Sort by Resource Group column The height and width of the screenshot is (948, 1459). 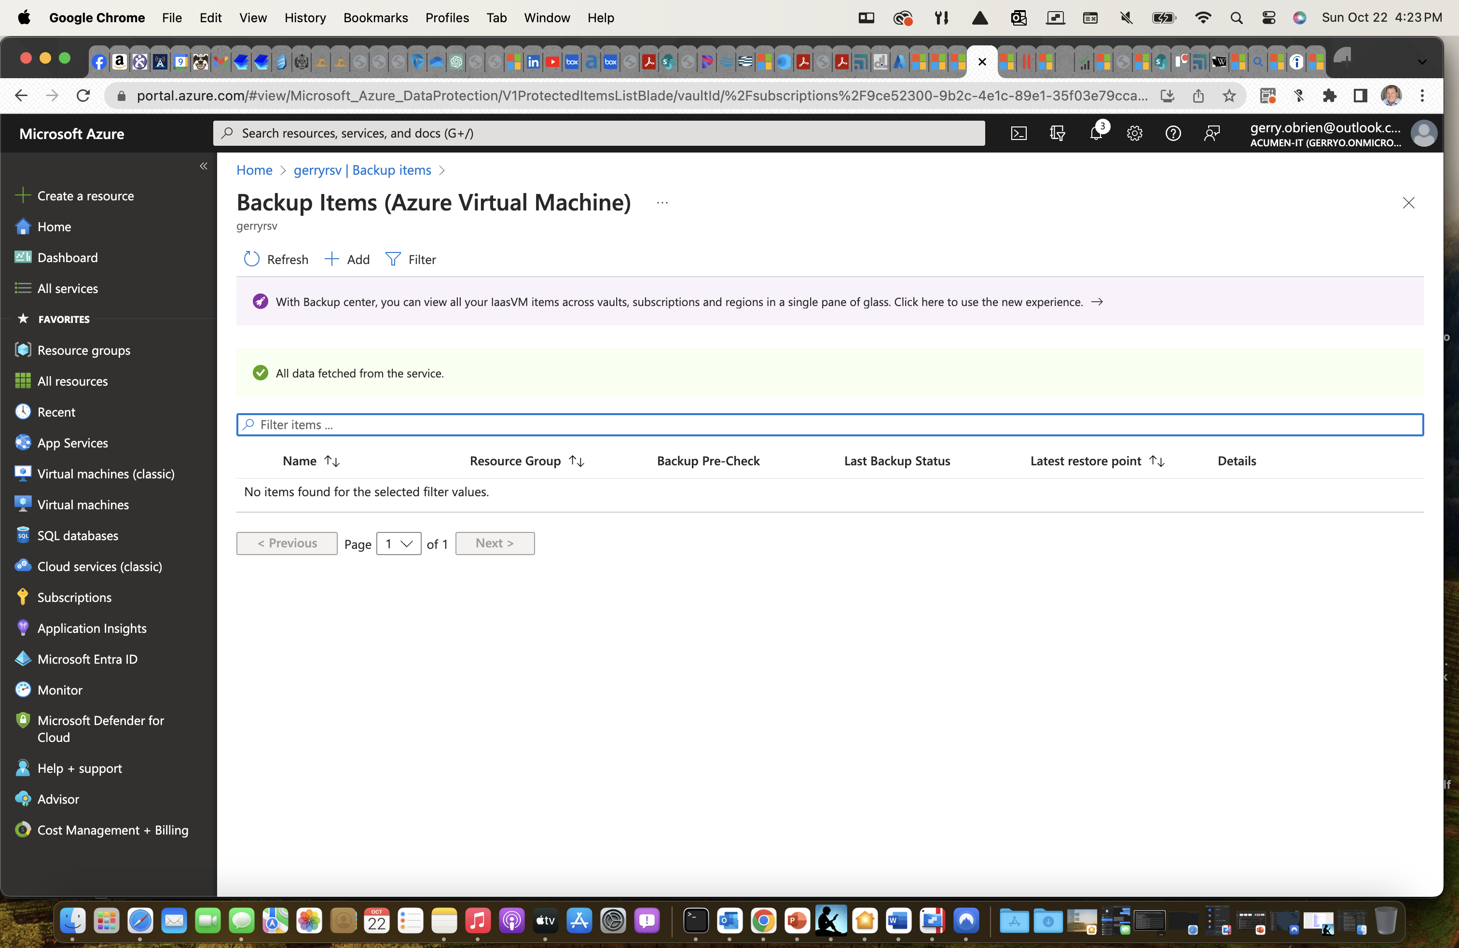click(527, 460)
